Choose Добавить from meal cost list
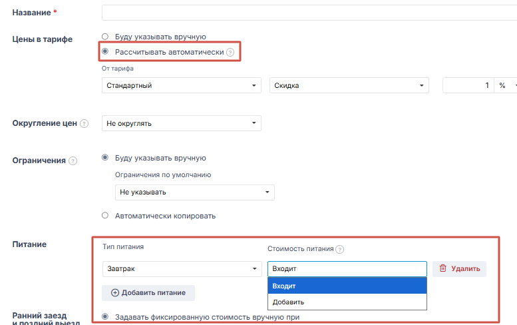 [x=347, y=302]
